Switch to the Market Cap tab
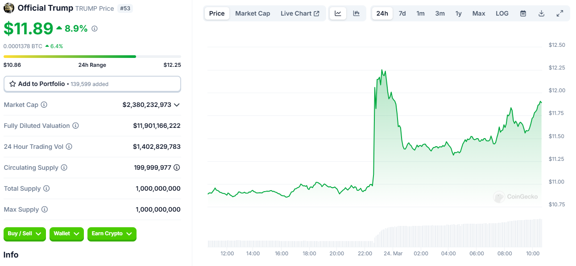Screen dimensions: 576x266 253,13
